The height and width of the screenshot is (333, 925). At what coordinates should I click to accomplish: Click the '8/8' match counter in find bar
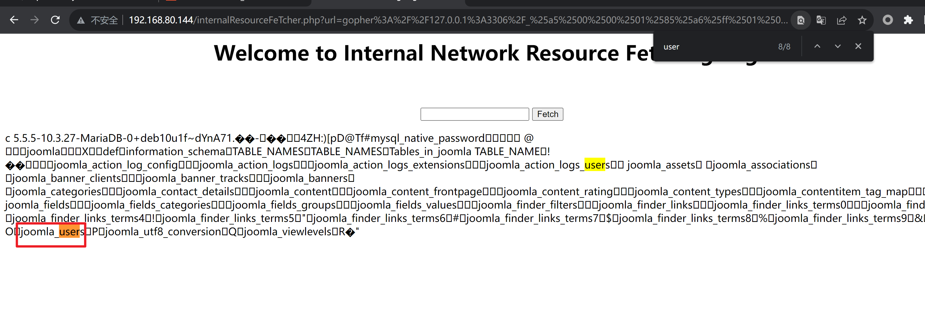tap(784, 47)
